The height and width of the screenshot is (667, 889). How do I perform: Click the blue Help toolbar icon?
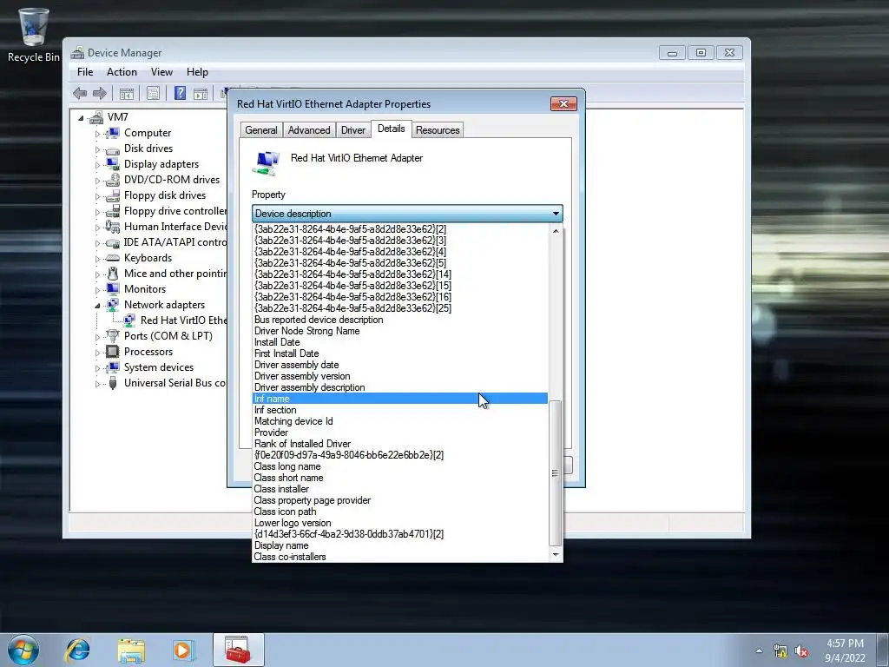pos(180,93)
